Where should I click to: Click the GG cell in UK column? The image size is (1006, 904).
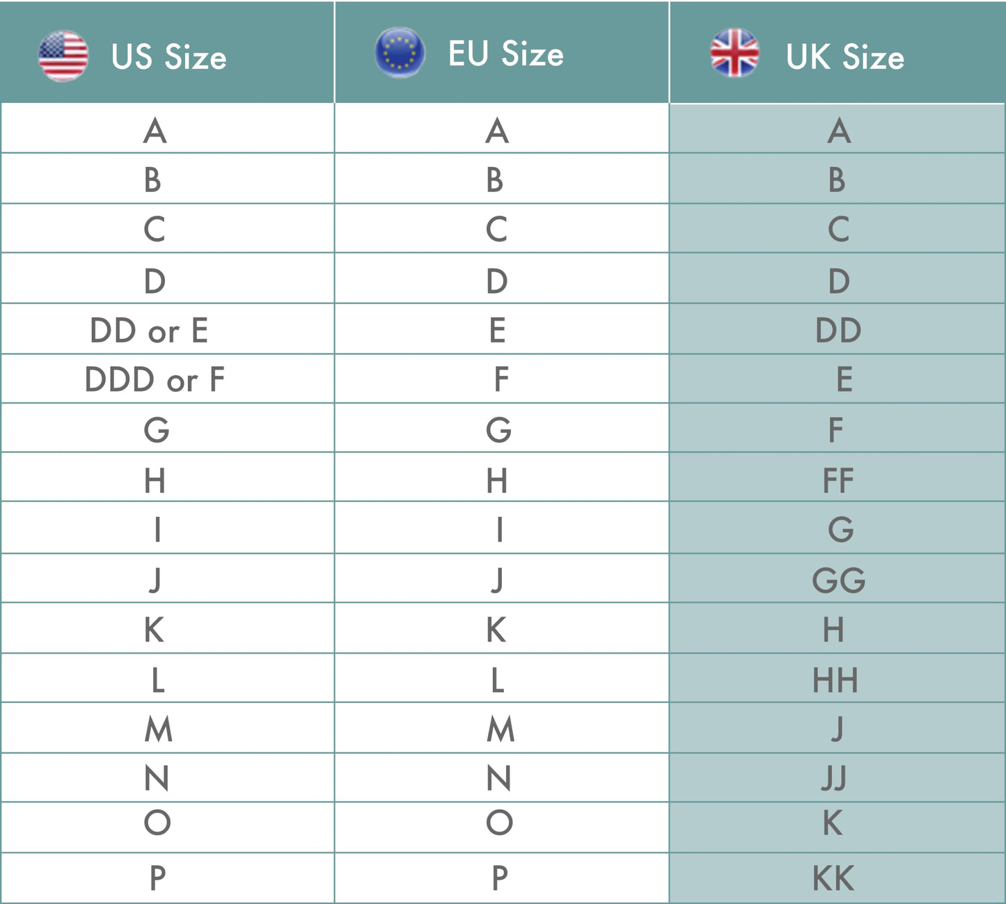[838, 580]
